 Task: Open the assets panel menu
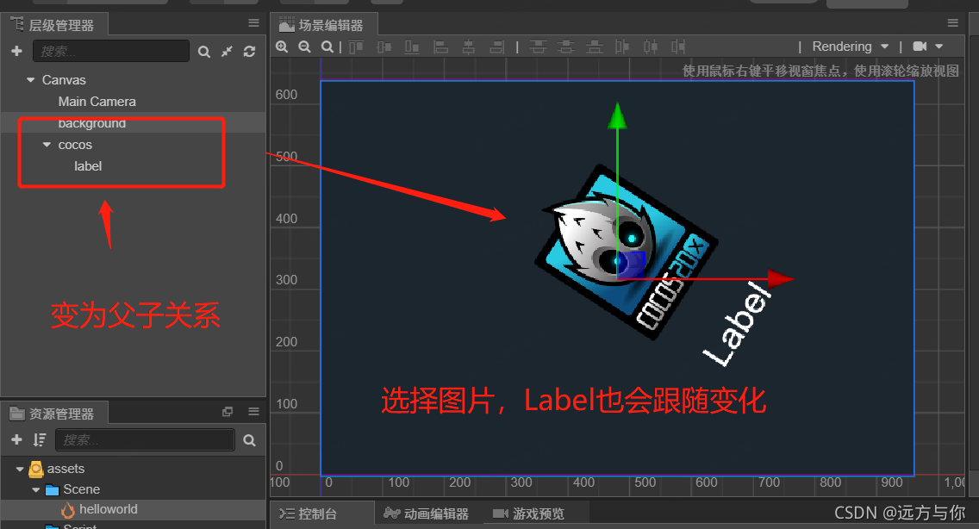pos(253,412)
